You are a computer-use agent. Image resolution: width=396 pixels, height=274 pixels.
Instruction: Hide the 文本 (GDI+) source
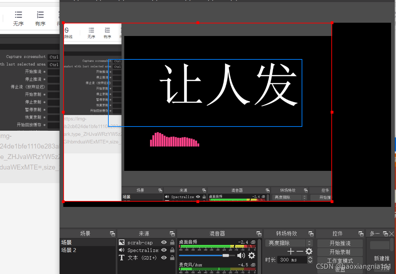pyautogui.click(x=164, y=258)
